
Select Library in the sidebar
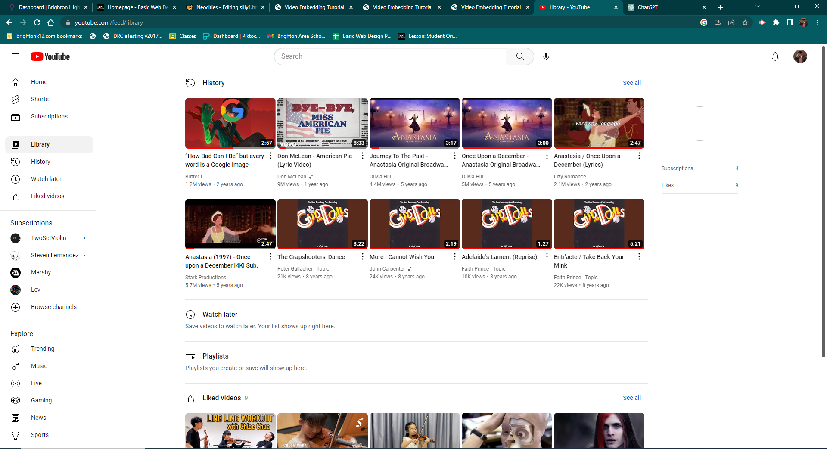(x=49, y=144)
